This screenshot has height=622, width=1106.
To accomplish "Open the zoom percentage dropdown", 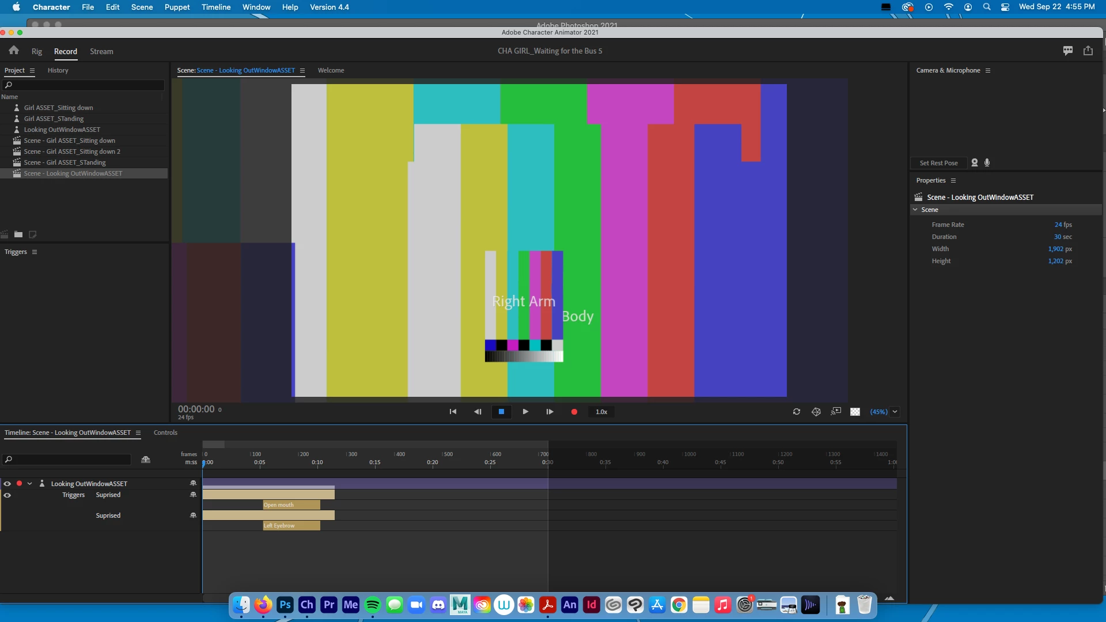I will click(895, 412).
